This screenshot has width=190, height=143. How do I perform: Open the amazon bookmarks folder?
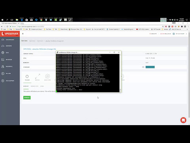coord(165,29)
